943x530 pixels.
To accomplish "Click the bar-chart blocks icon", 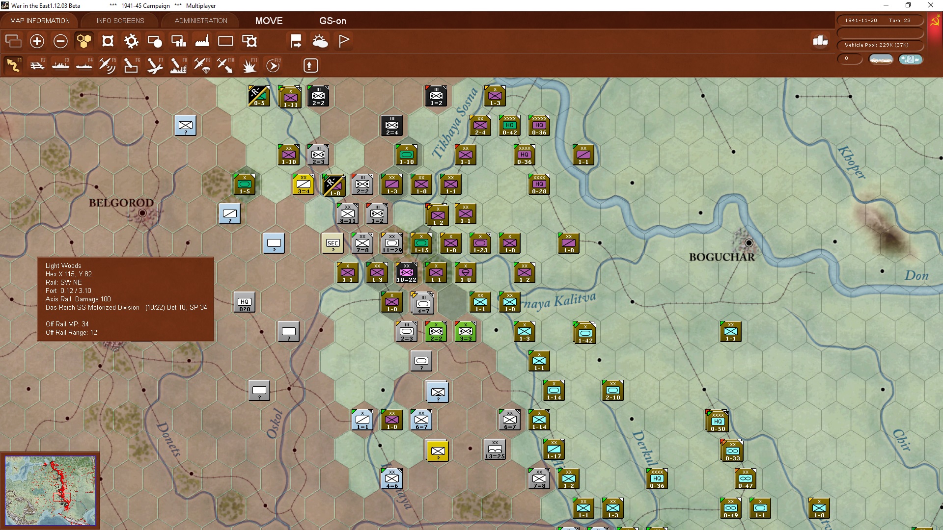I will (820, 41).
